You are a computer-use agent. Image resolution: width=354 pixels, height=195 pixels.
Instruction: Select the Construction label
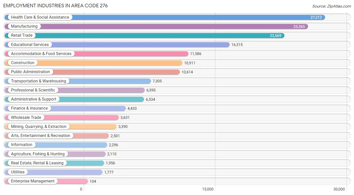point(23,63)
